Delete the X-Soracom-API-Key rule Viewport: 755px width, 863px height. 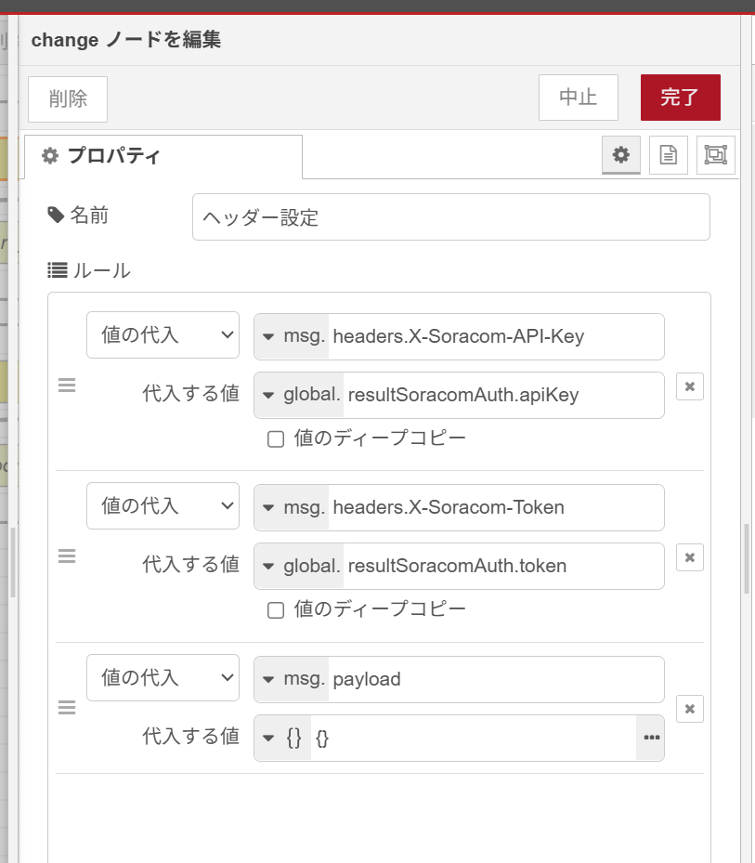(689, 386)
